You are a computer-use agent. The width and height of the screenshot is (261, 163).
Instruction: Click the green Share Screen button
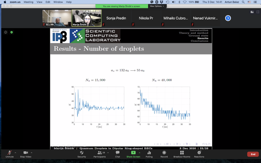133,154
